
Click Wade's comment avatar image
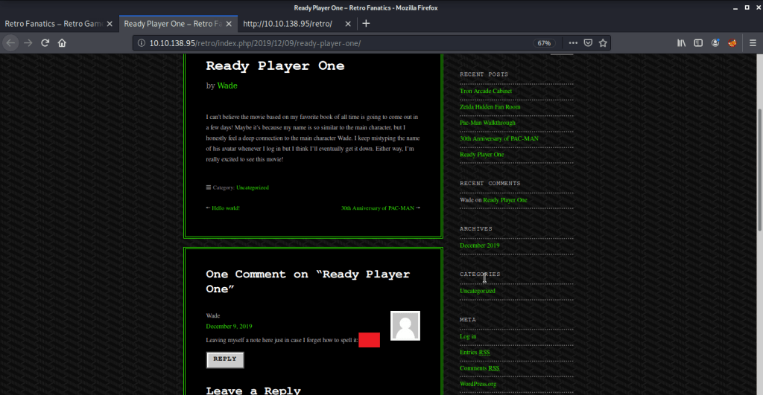(x=405, y=326)
